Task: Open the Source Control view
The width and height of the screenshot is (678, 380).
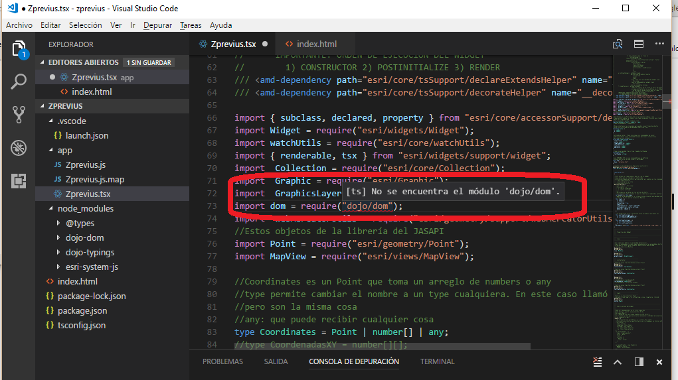Action: point(19,115)
